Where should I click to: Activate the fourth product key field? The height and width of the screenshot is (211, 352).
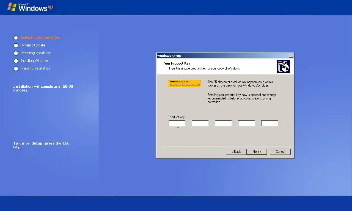(246, 123)
